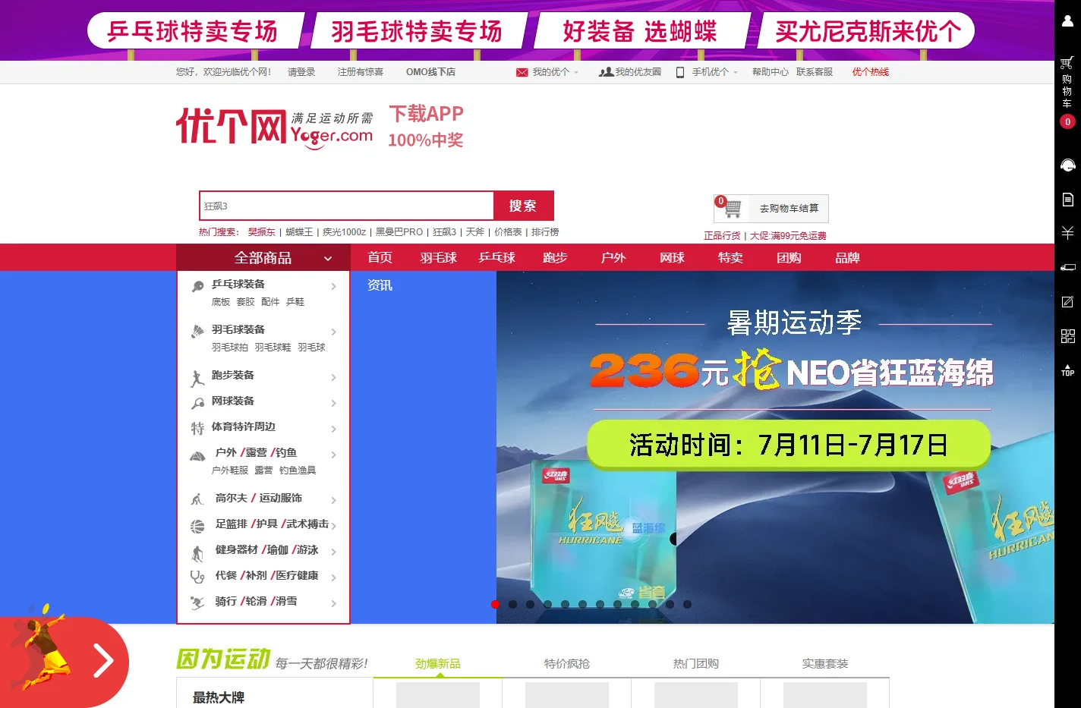Click the phone icon next to 手机优个
The image size is (1081, 708).
pos(680,72)
